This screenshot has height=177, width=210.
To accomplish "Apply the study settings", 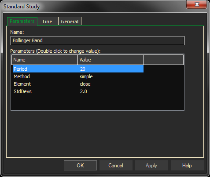I will pos(151,166).
